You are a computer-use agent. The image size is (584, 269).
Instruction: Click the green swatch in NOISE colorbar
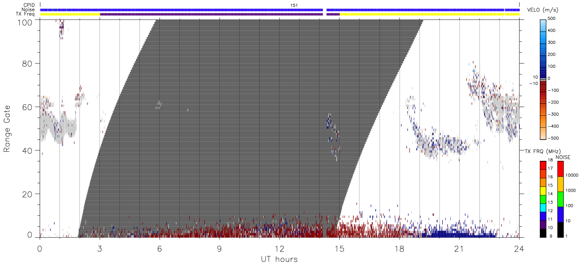pos(560,199)
